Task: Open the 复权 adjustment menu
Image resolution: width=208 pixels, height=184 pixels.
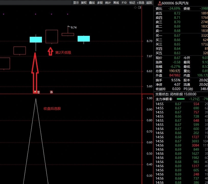Action: [84, 3]
